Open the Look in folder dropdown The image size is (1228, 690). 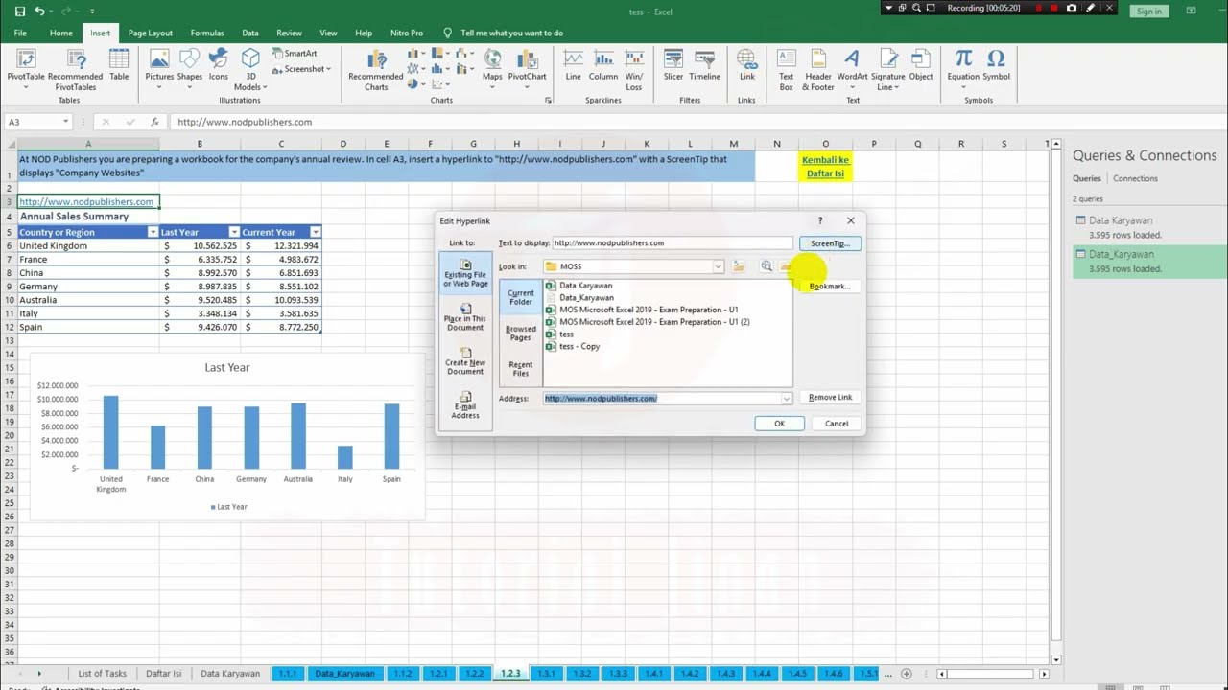point(718,266)
